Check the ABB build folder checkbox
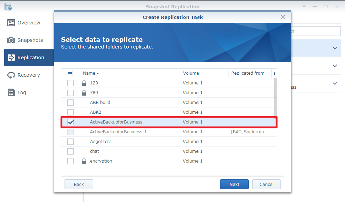 point(70,103)
